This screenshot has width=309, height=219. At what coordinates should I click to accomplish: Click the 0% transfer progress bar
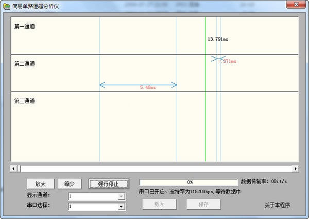point(188,182)
